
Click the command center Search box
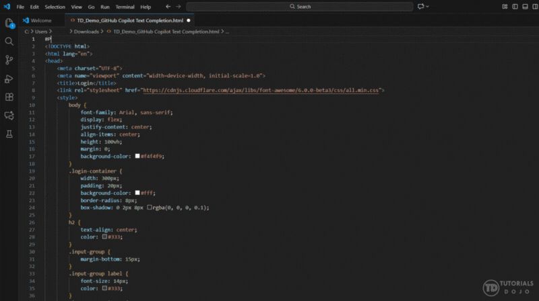click(x=300, y=7)
